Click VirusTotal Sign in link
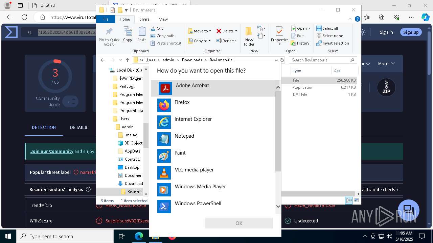Viewport: 433px width, 243px height. click(386, 32)
